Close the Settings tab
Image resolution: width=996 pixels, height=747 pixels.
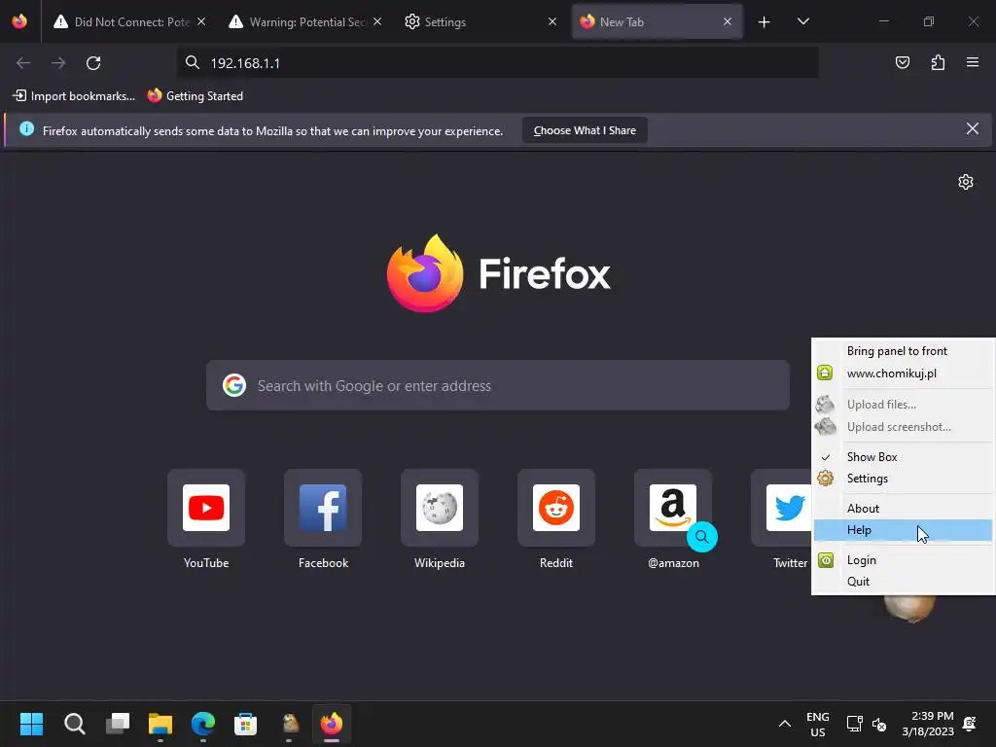click(552, 21)
